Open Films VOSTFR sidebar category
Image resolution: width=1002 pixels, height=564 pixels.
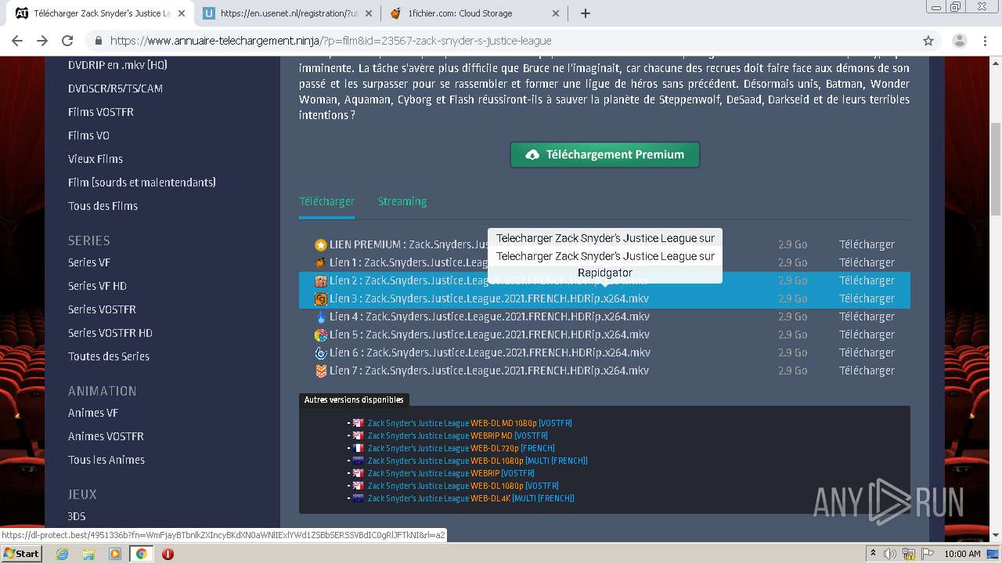[x=101, y=112]
